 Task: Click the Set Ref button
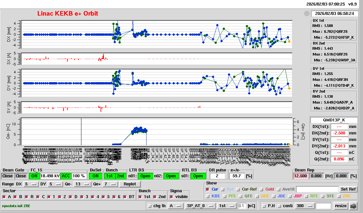348,189
